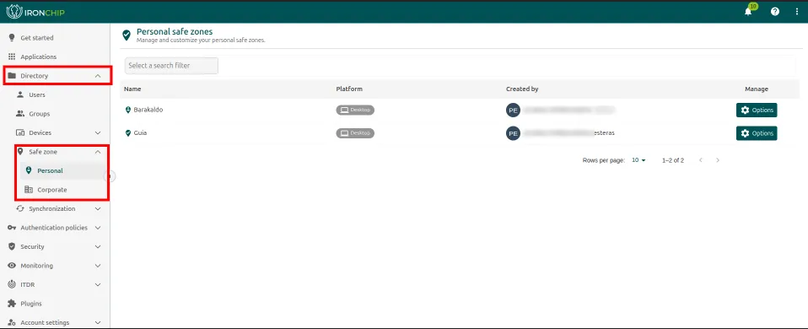Click the Name column header
This screenshot has height=329, width=808.
point(132,89)
